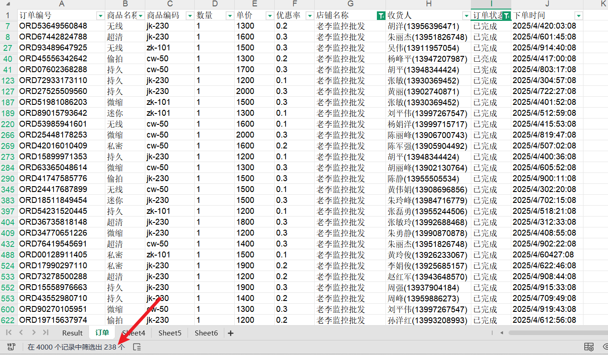
Task: Click horizontal scrollbar left arrow
Action: [502, 333]
